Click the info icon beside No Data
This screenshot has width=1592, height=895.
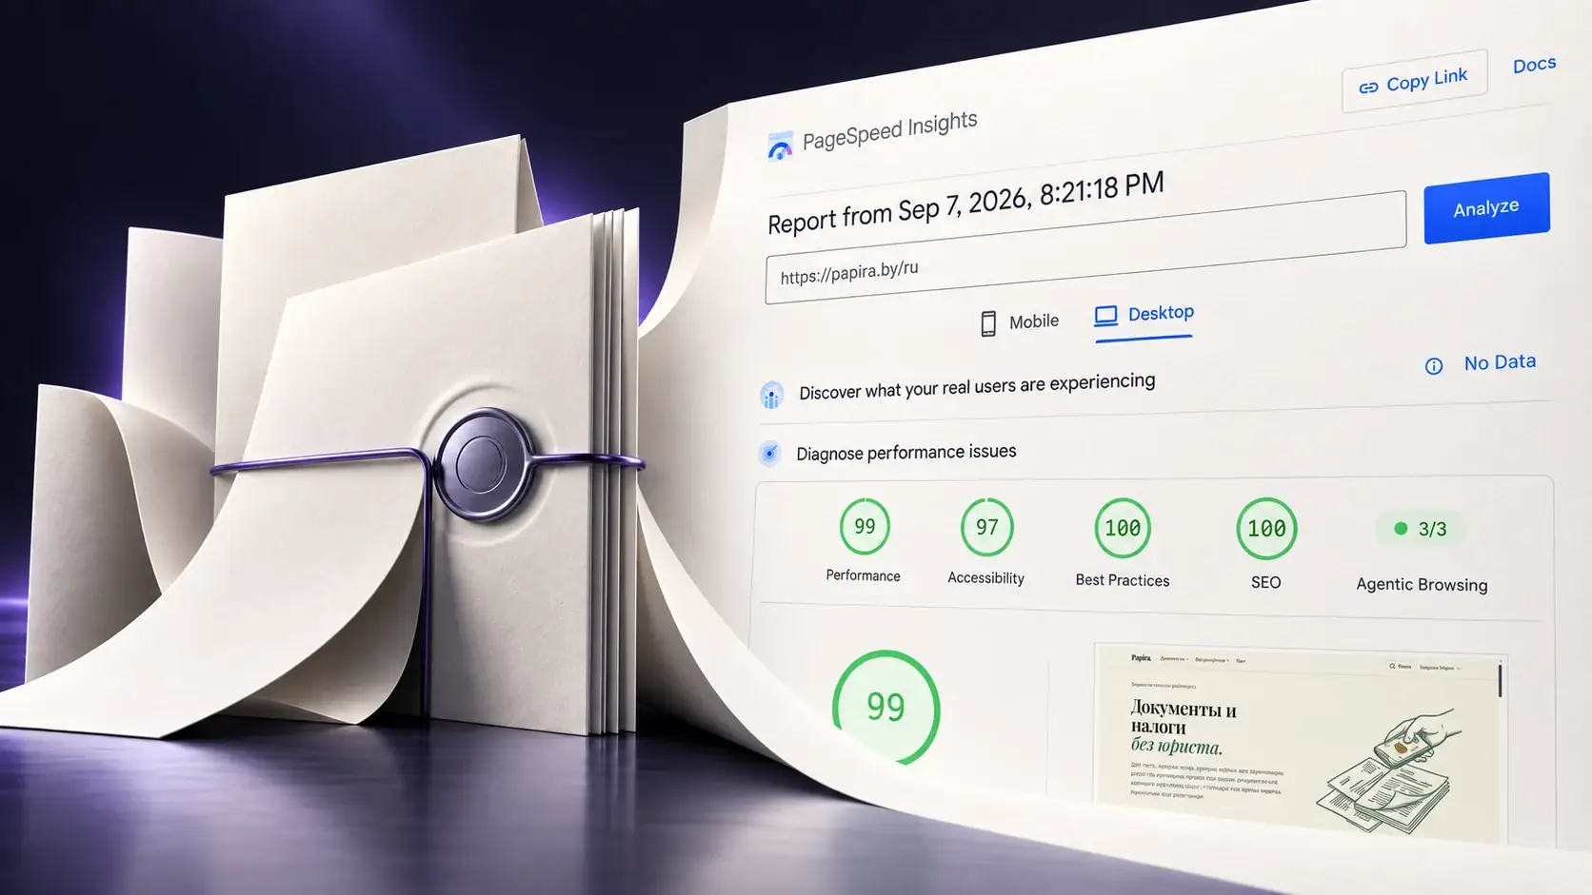tap(1434, 366)
